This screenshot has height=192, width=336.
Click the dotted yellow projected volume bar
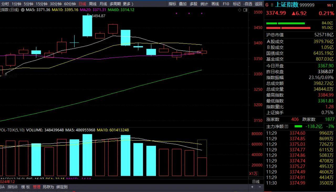[202, 149]
